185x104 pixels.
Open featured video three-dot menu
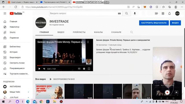click(88, 42)
